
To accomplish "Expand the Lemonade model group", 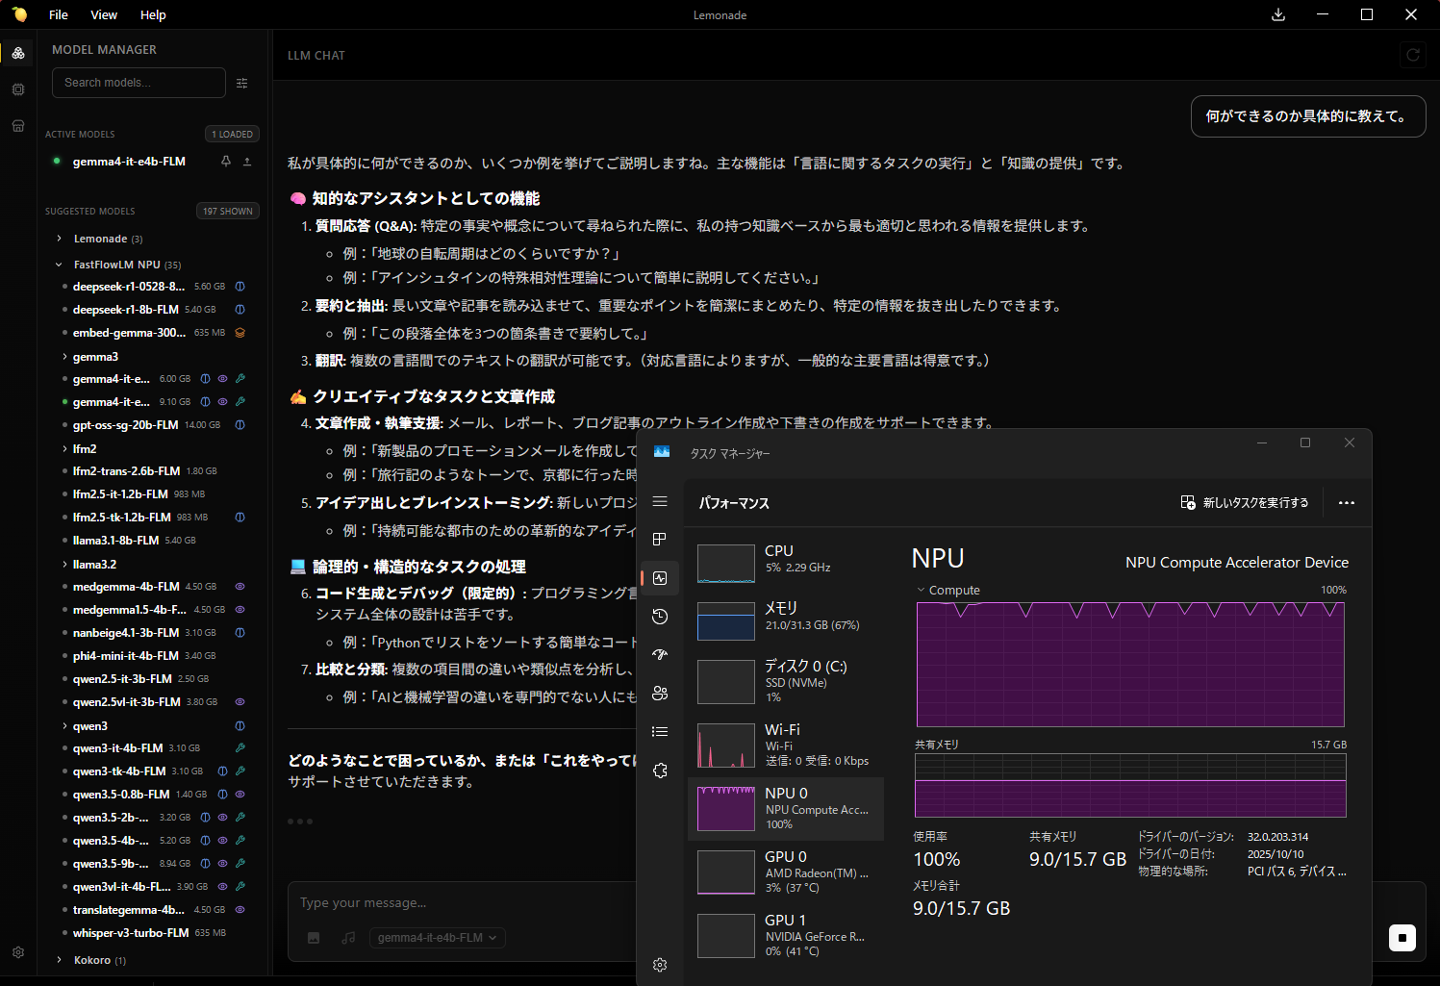I will [x=60, y=239].
